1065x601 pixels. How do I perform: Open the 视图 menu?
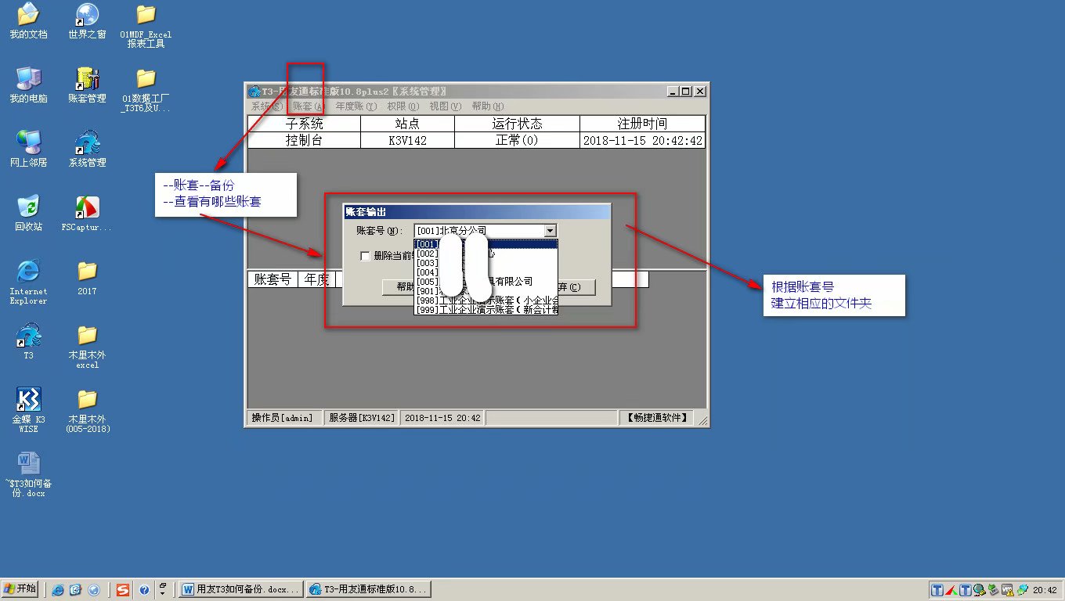[x=445, y=106]
